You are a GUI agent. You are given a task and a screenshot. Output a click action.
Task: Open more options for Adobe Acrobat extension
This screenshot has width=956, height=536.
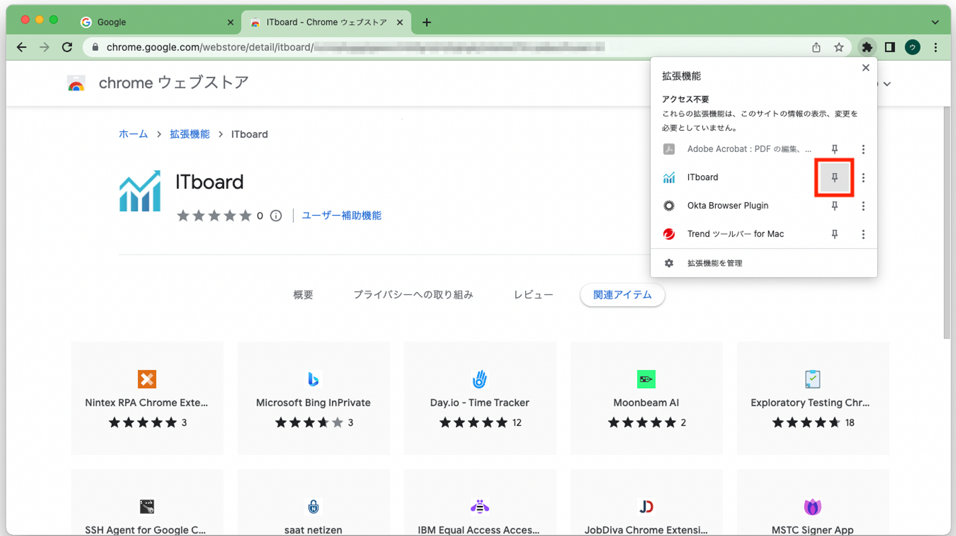pos(863,149)
